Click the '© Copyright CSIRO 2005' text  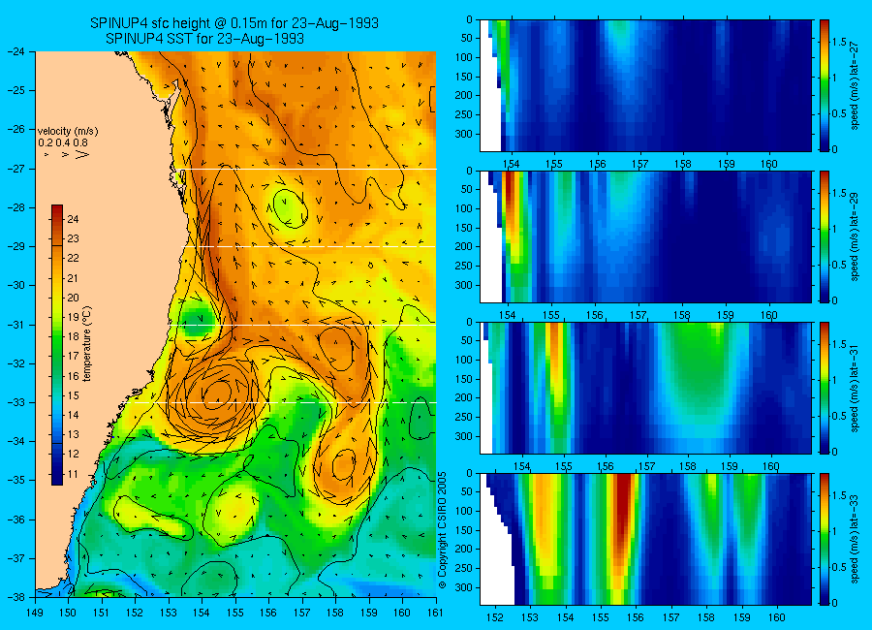(x=443, y=530)
